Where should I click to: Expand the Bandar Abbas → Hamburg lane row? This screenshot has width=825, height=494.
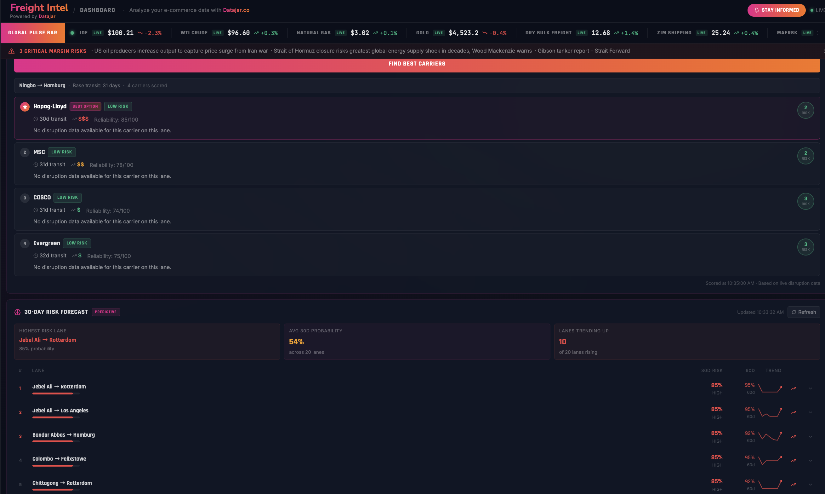click(x=811, y=436)
